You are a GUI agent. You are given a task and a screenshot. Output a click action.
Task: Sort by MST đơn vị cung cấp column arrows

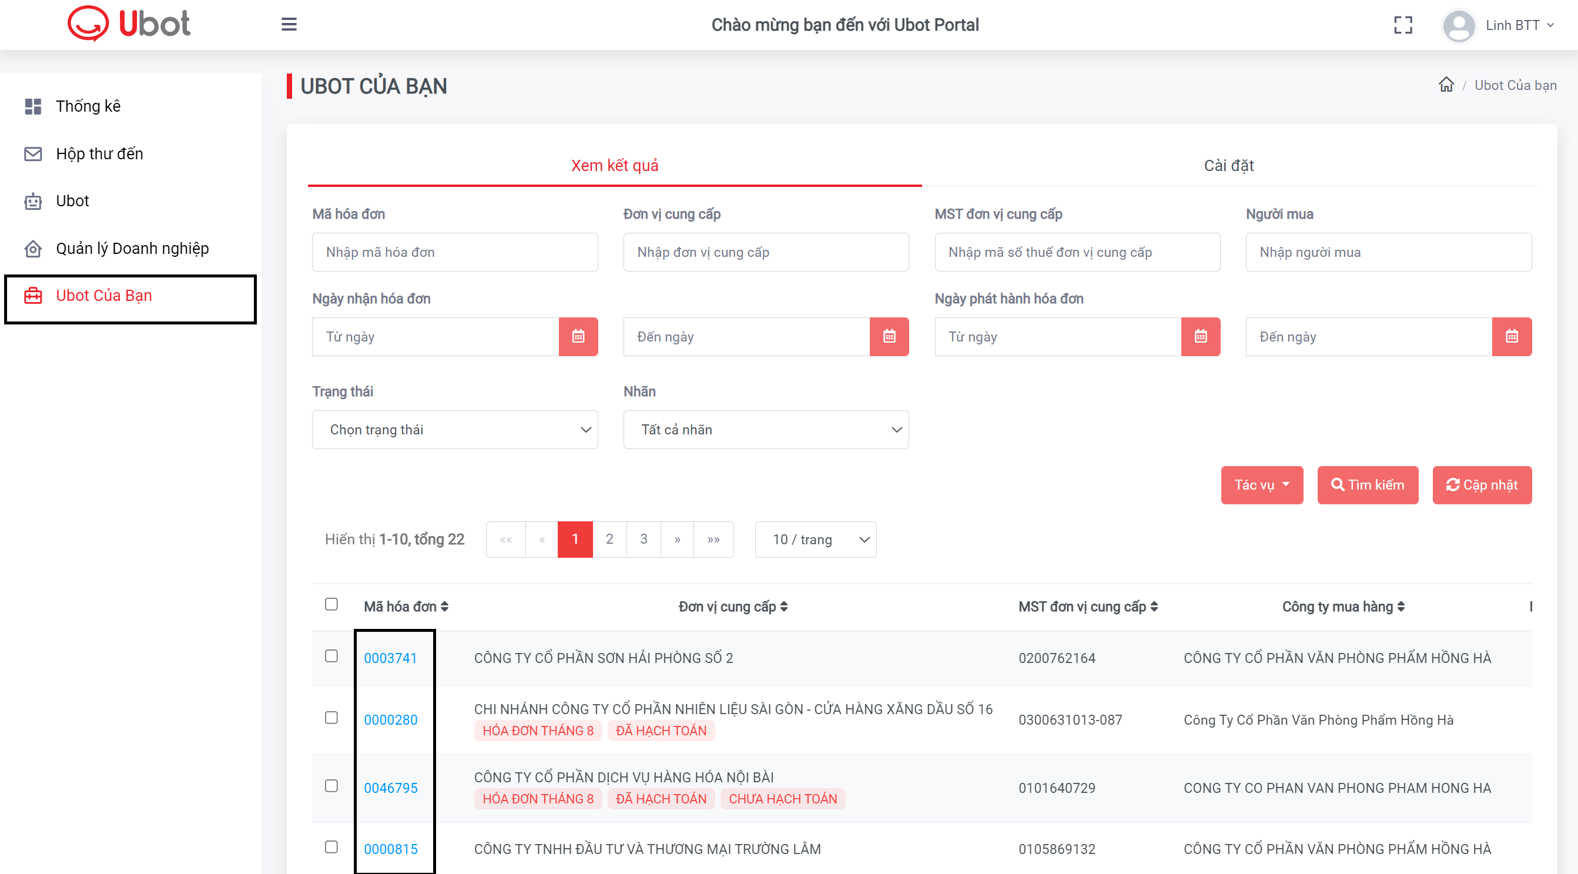pyautogui.click(x=1154, y=607)
